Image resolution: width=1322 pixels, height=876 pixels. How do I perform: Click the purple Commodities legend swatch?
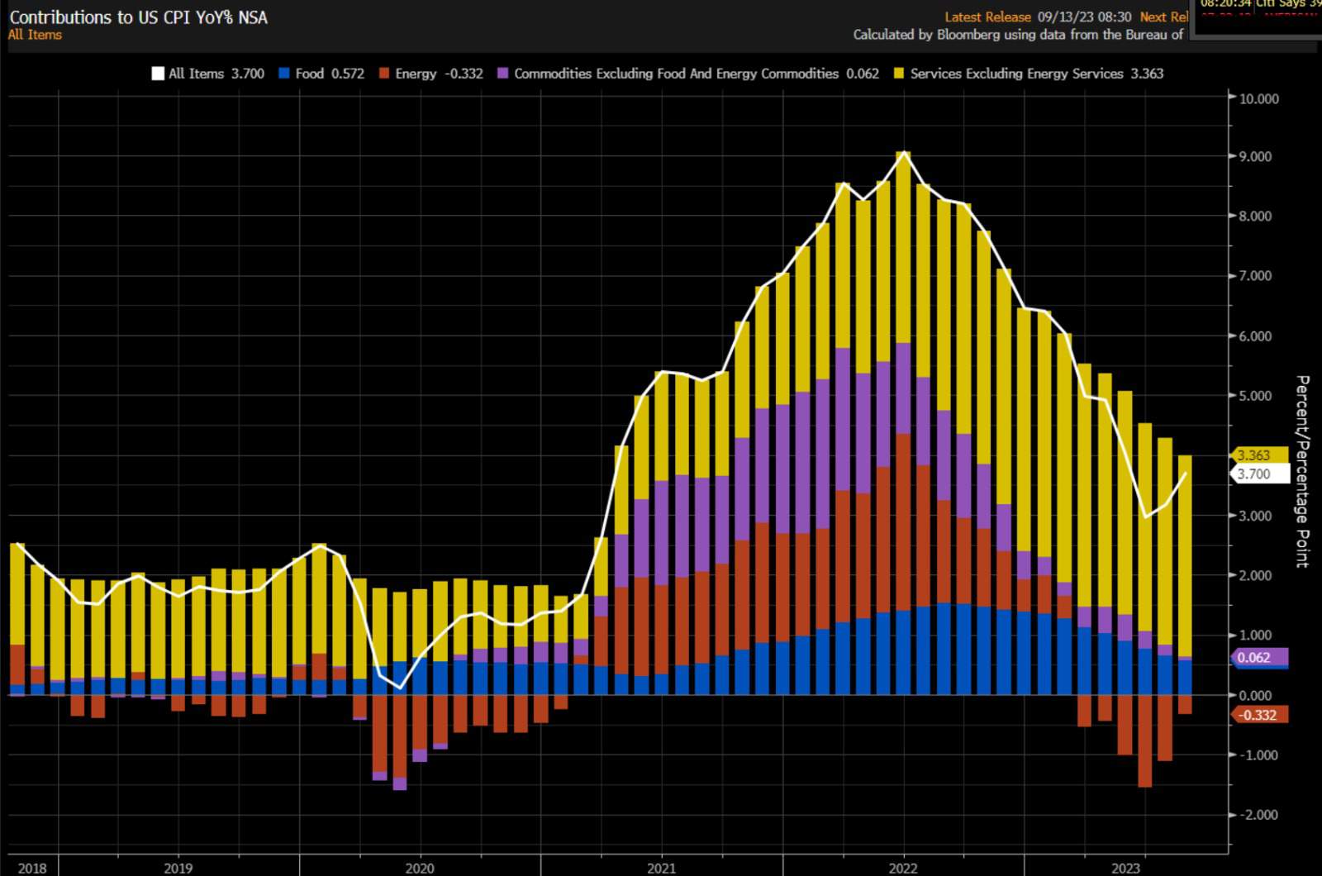[502, 74]
